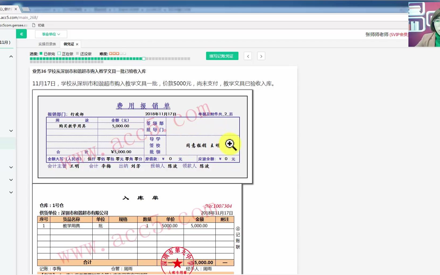The width and height of the screenshot is (440, 275).
Task: Click the white in-progress square on the progress bar
Action: coord(144,58)
